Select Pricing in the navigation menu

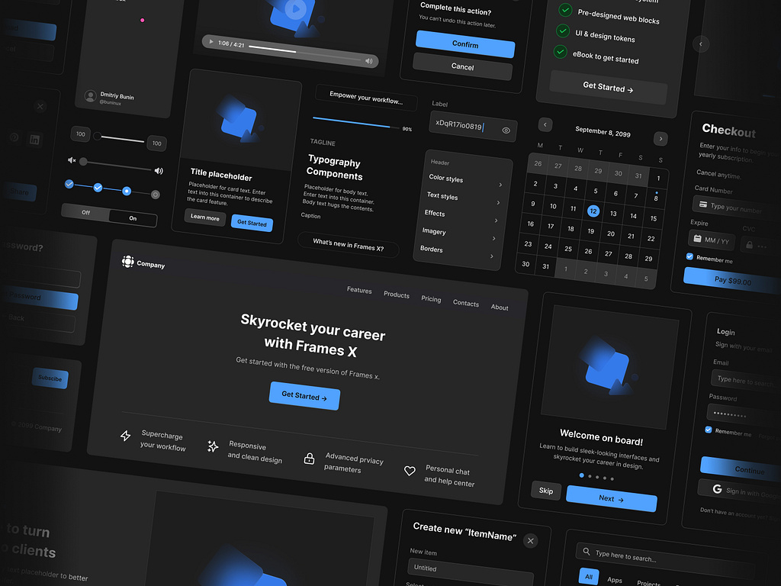431,300
